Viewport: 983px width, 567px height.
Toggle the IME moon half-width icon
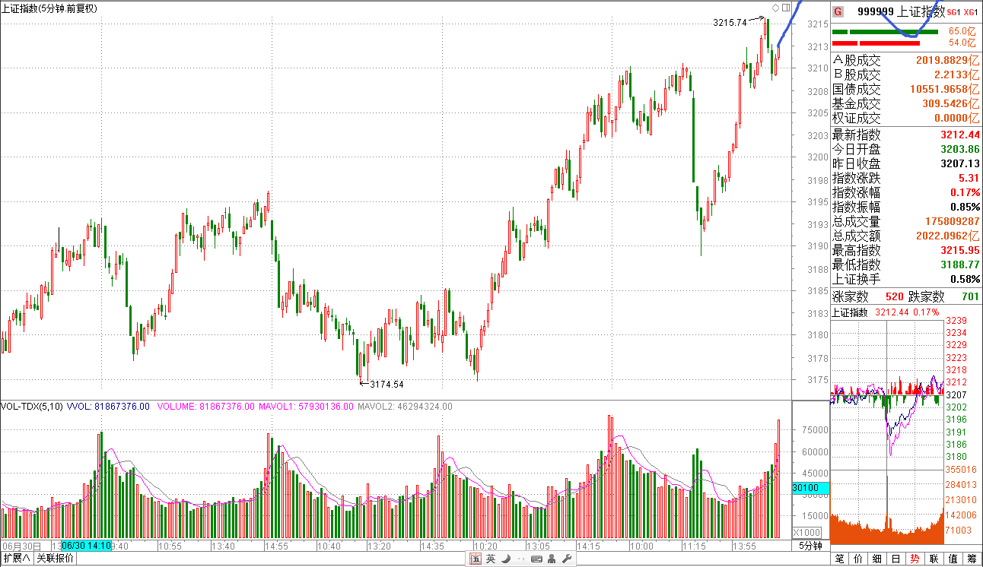tap(506, 559)
